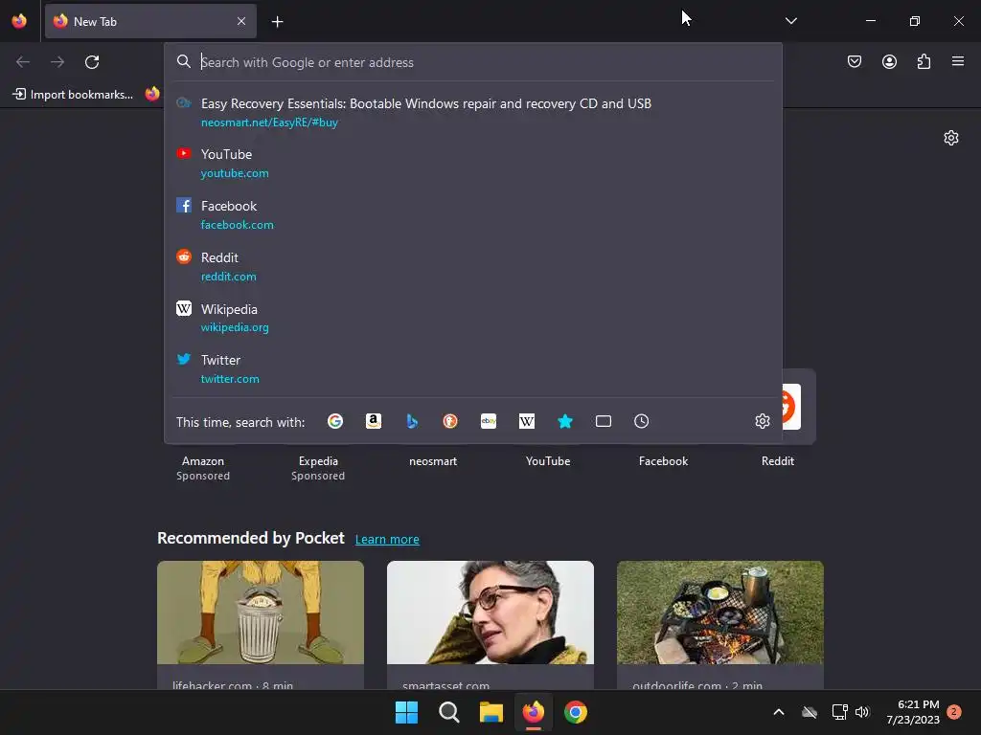Open Twitter suggestion in address list
Screen dimensions: 981x735
tap(473, 368)
